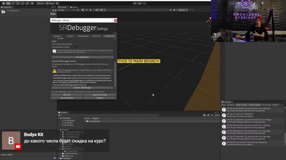Open the Asset Store Page button
Screen dimensions: 286x160
100,95
